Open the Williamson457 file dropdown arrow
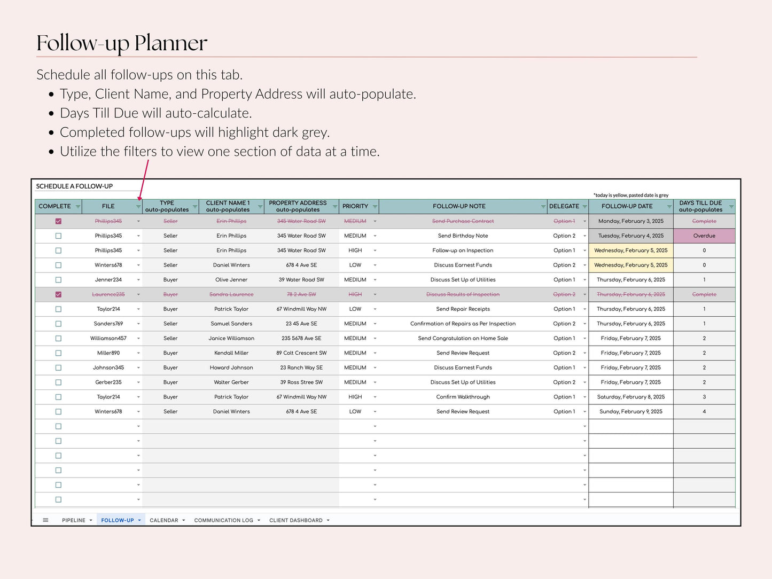 pos(138,339)
